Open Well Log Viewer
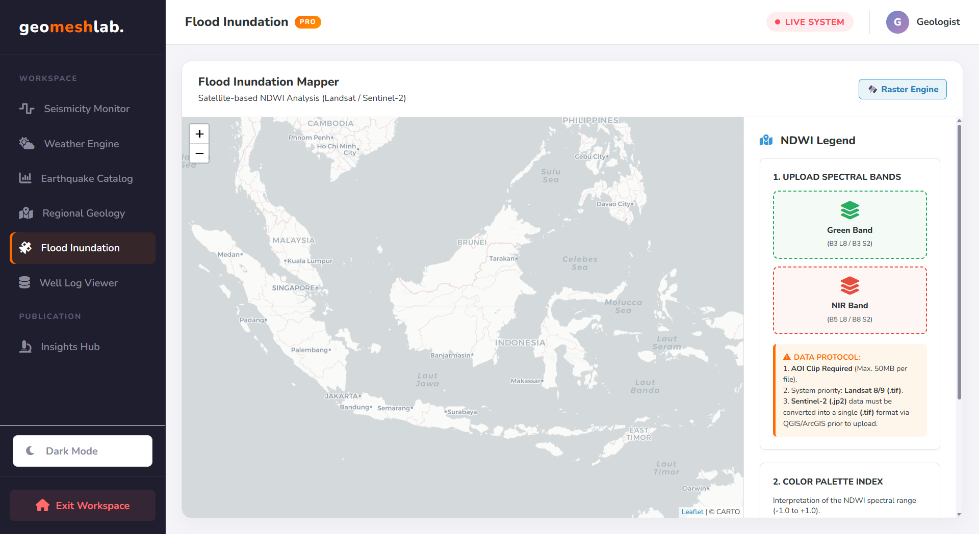 [83, 283]
